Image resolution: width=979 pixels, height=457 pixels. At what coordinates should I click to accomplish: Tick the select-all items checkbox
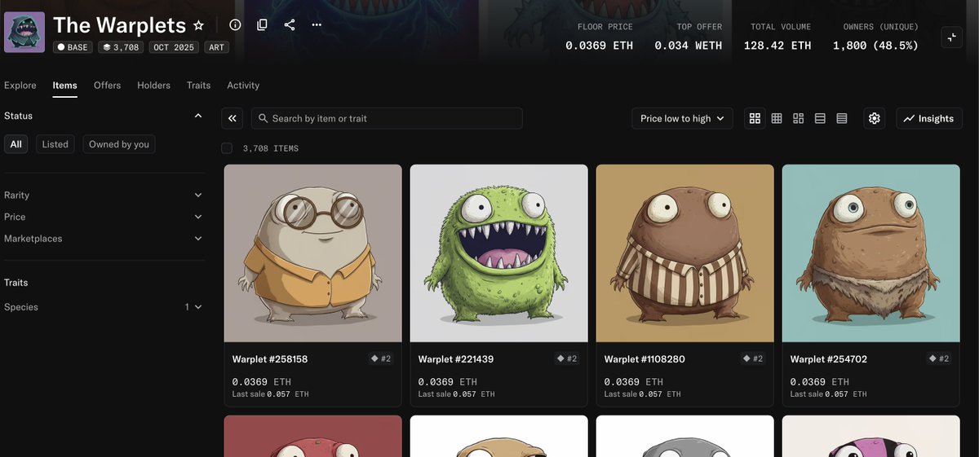tap(227, 148)
